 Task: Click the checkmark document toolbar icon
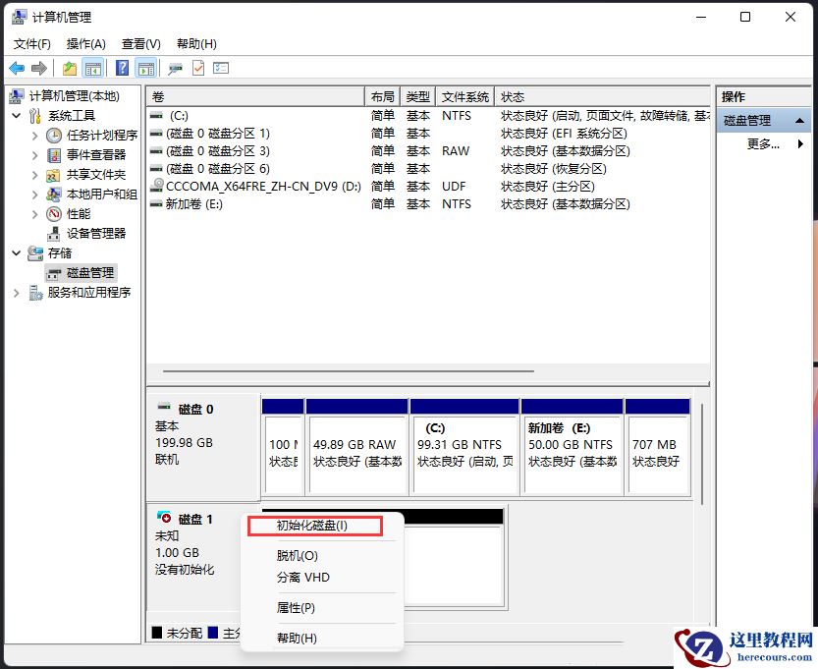pyautogui.click(x=197, y=67)
